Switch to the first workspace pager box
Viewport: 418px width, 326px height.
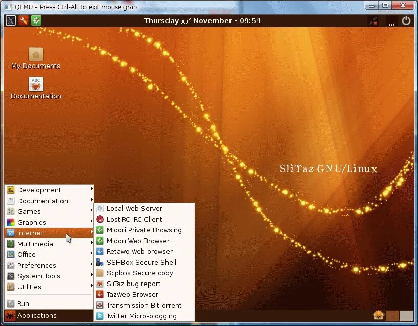click(x=392, y=316)
